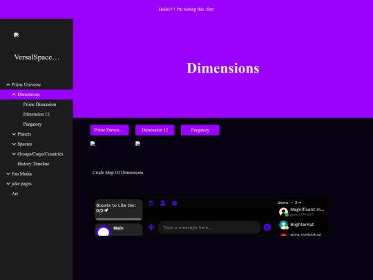373x280 pixels.
Task: Click the round send arrow icon
Action: coord(267,227)
